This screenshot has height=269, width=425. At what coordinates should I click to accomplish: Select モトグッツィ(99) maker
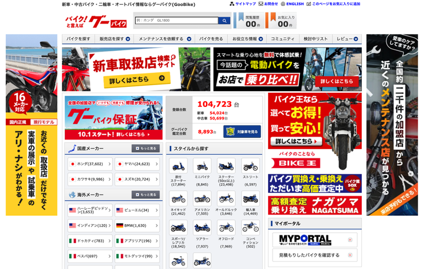coord(137,256)
